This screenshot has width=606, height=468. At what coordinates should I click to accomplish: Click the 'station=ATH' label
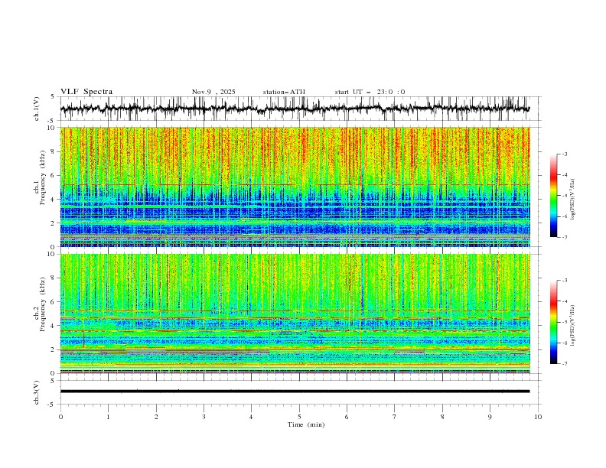pos(284,92)
